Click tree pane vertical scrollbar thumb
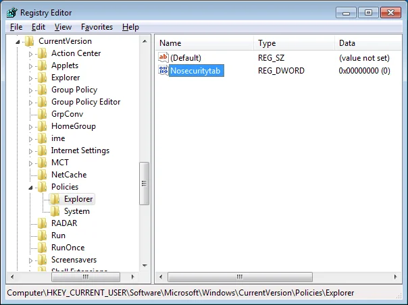 (144, 184)
